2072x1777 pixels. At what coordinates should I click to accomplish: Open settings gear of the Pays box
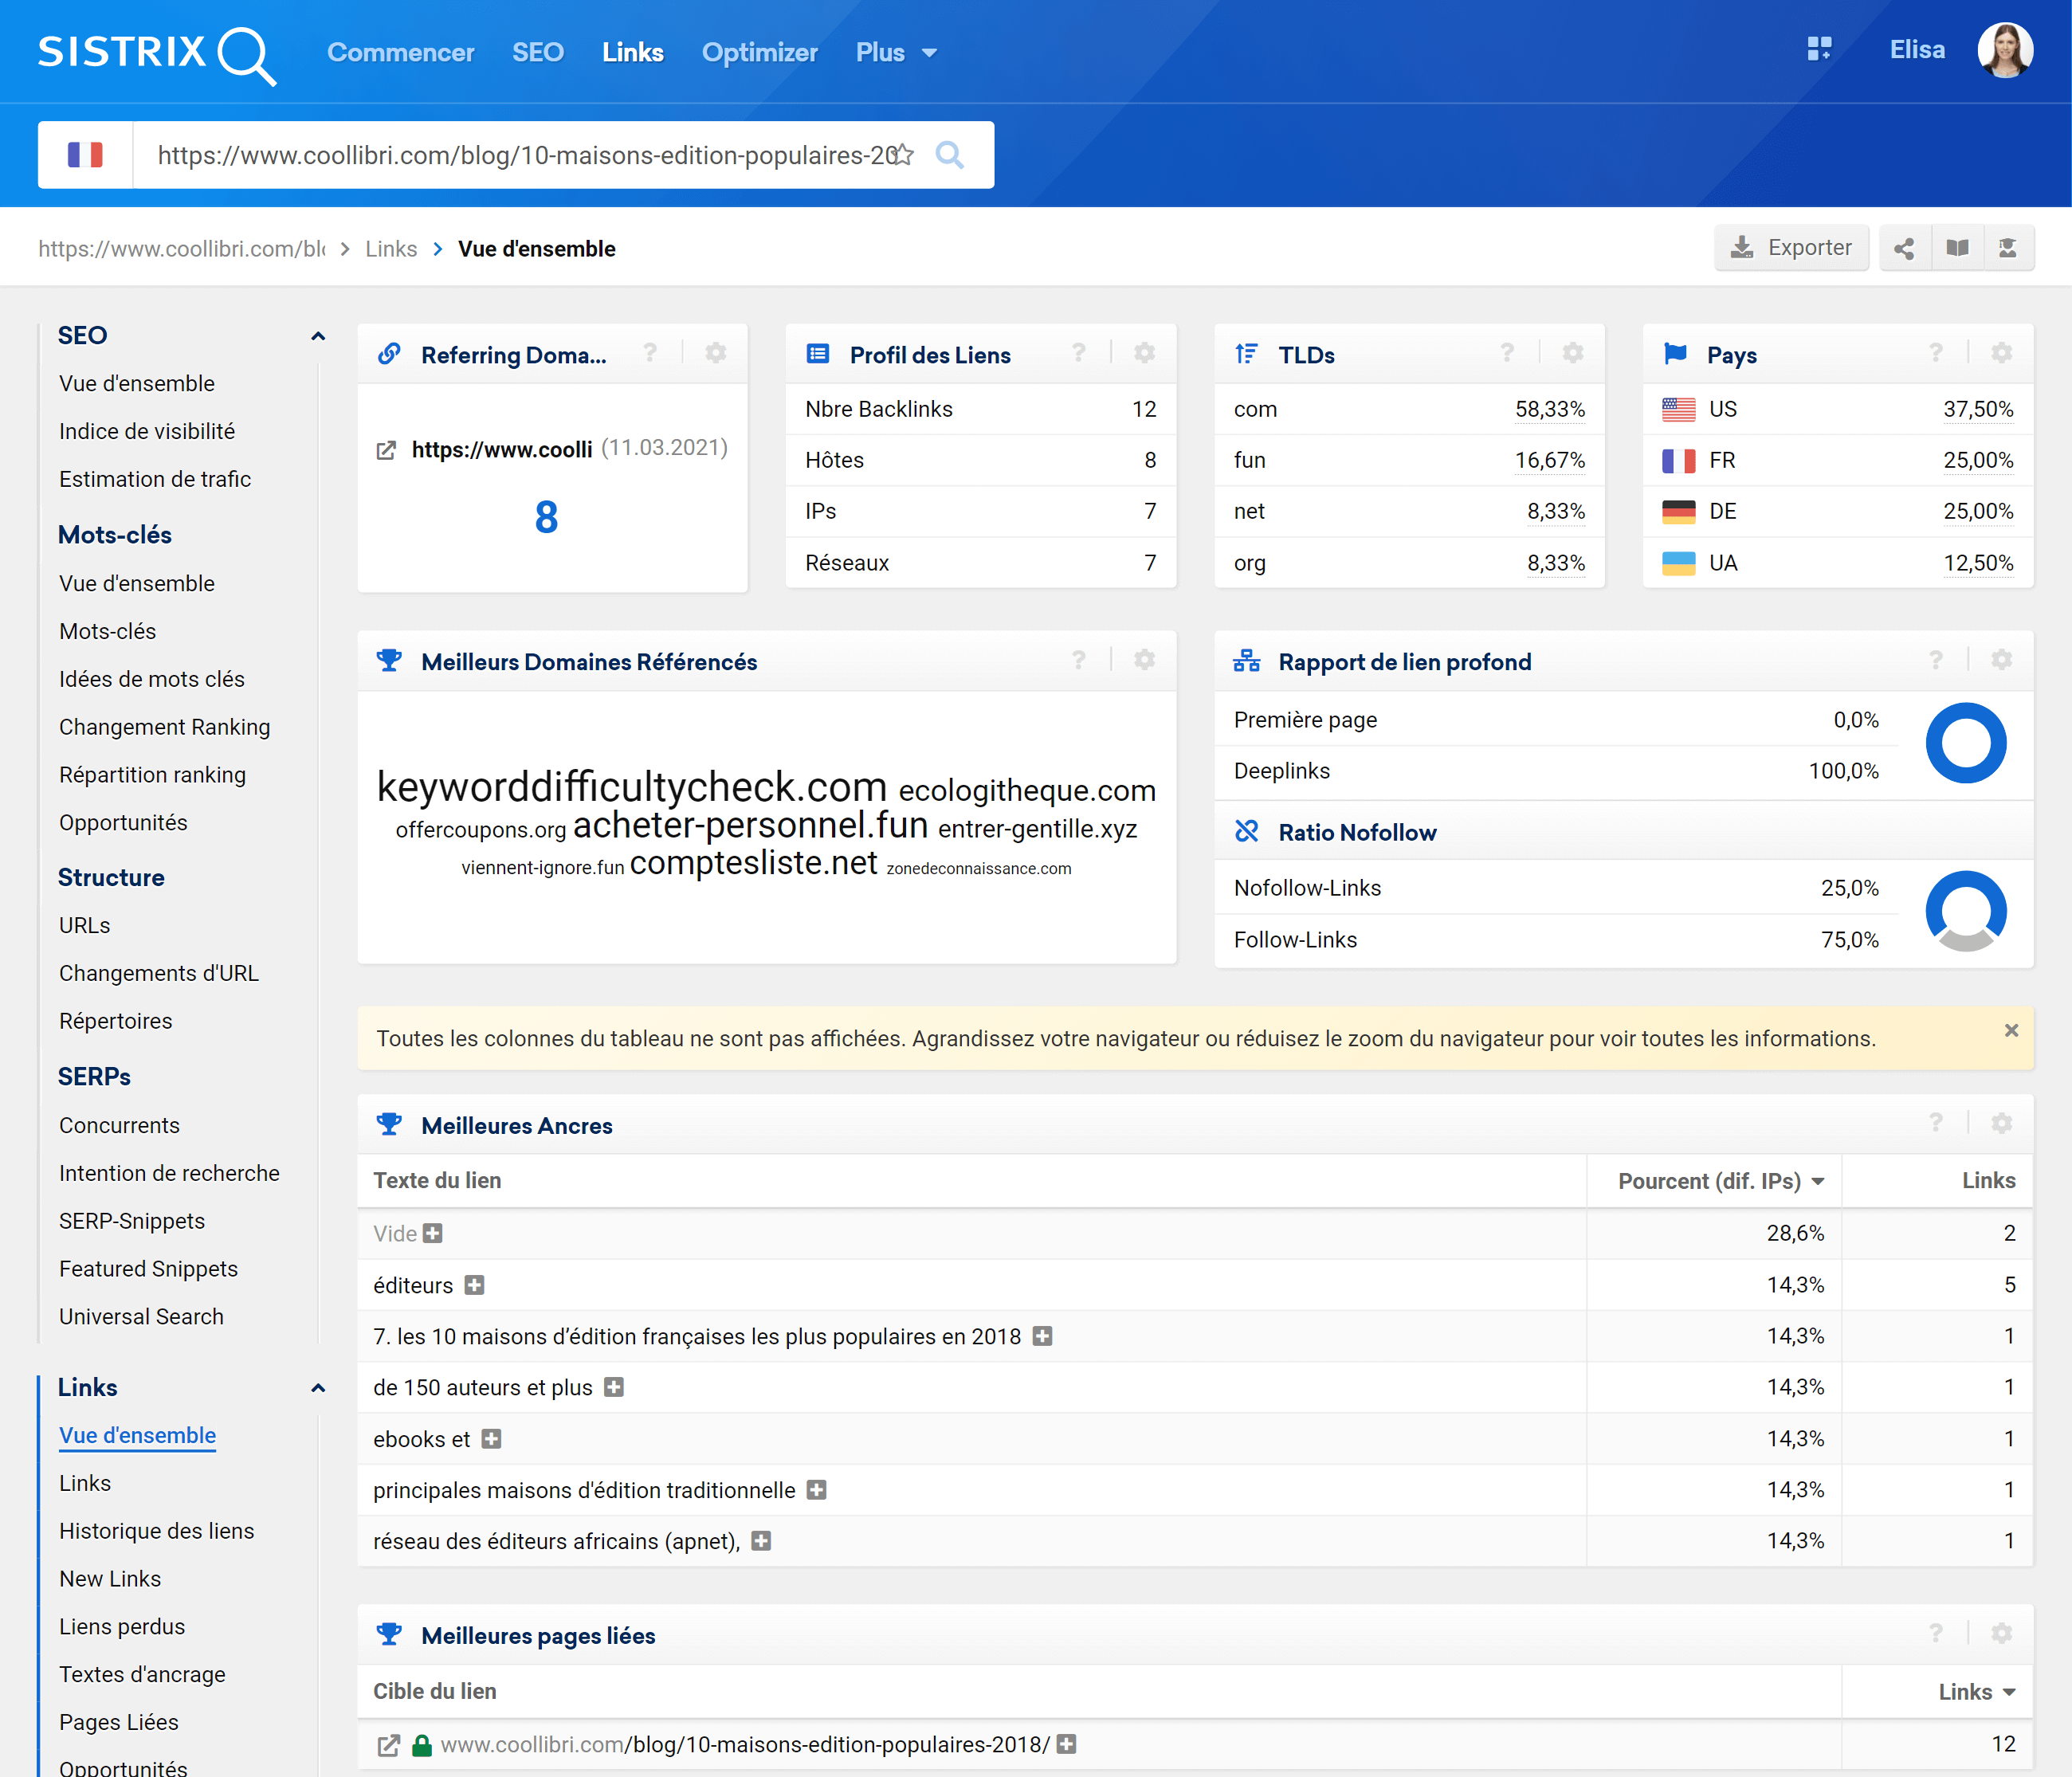click(x=2002, y=353)
